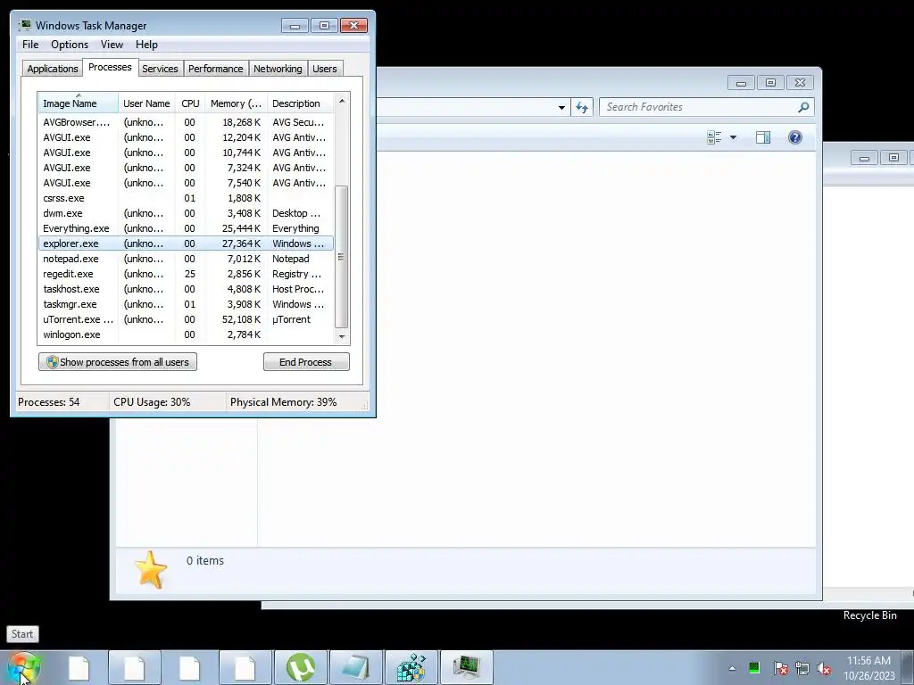Screen dimensions: 914x685
Task: Open the Networking tab
Action: click(x=278, y=69)
